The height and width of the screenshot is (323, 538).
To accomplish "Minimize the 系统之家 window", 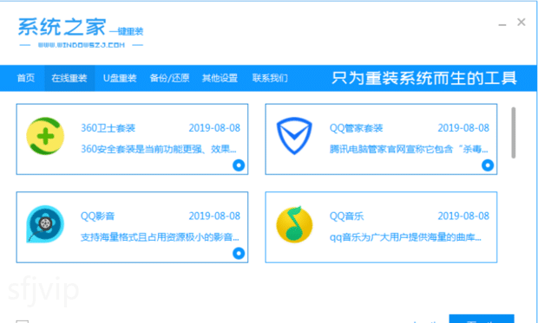I will click(x=502, y=24).
